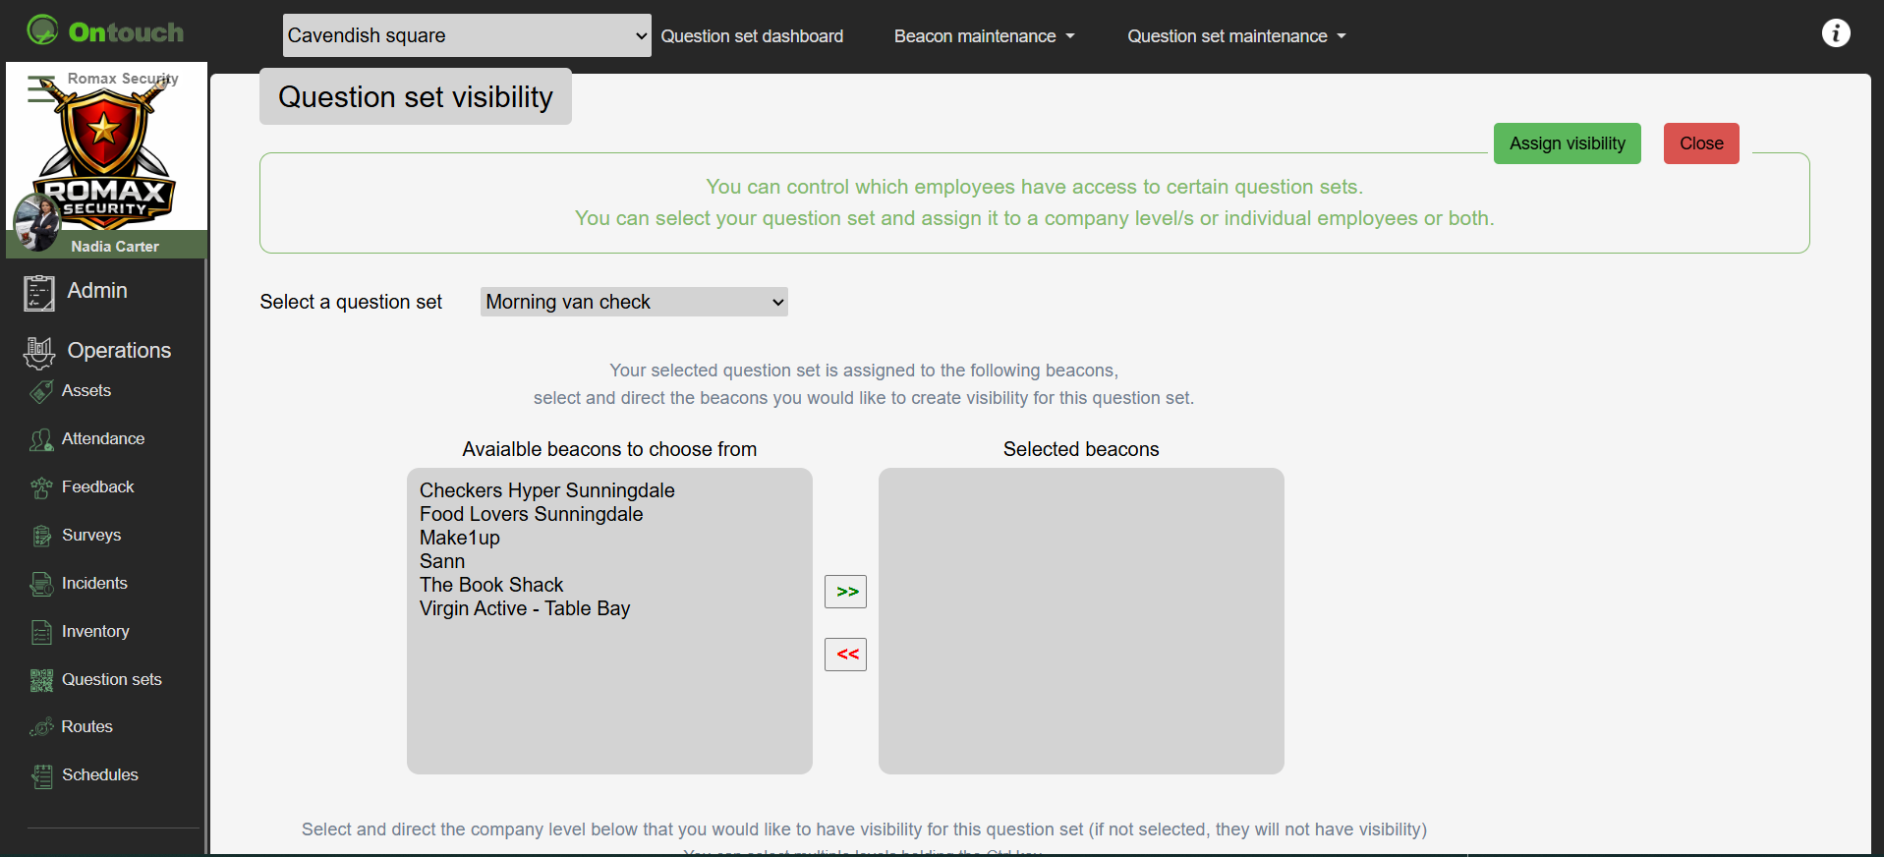The width and height of the screenshot is (1884, 857).
Task: Click the info icon in top bar
Action: click(1835, 33)
